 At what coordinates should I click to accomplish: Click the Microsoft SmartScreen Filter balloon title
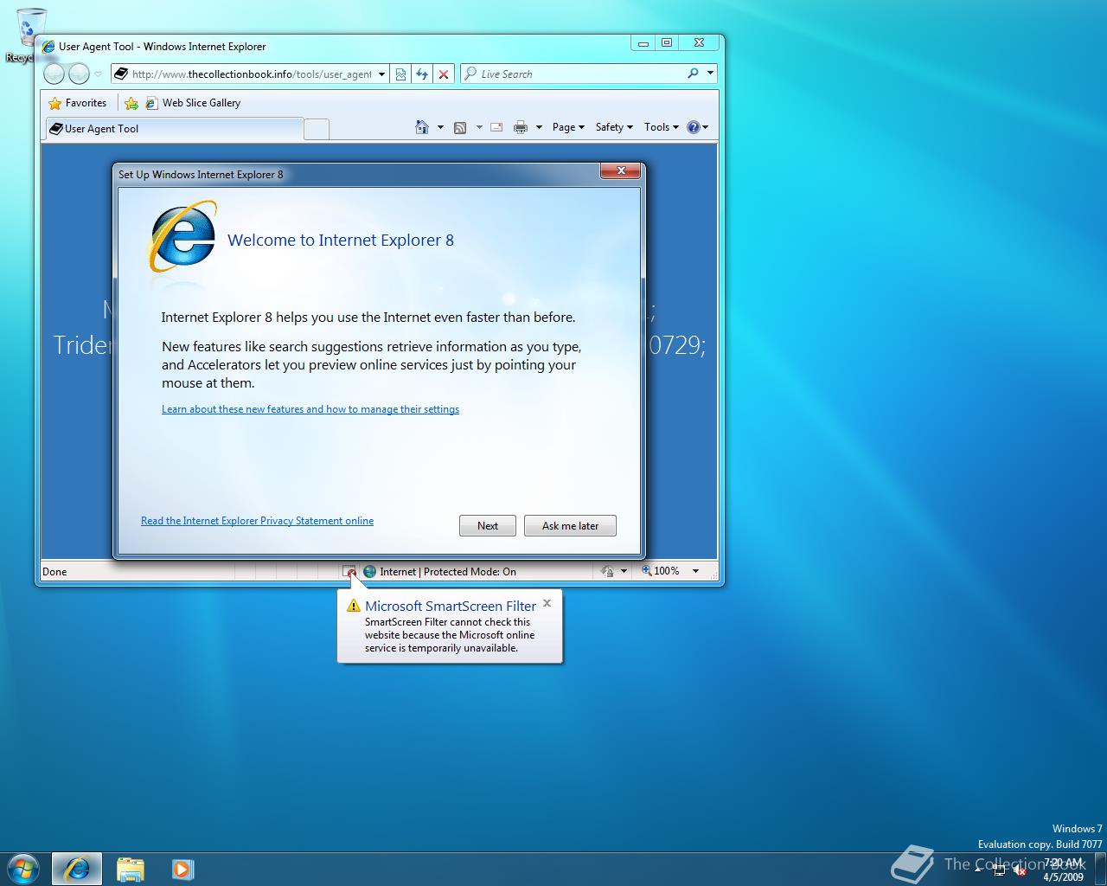[x=451, y=606]
